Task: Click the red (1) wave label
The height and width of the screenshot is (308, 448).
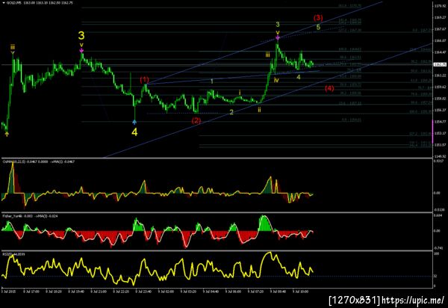Action: 144,79
